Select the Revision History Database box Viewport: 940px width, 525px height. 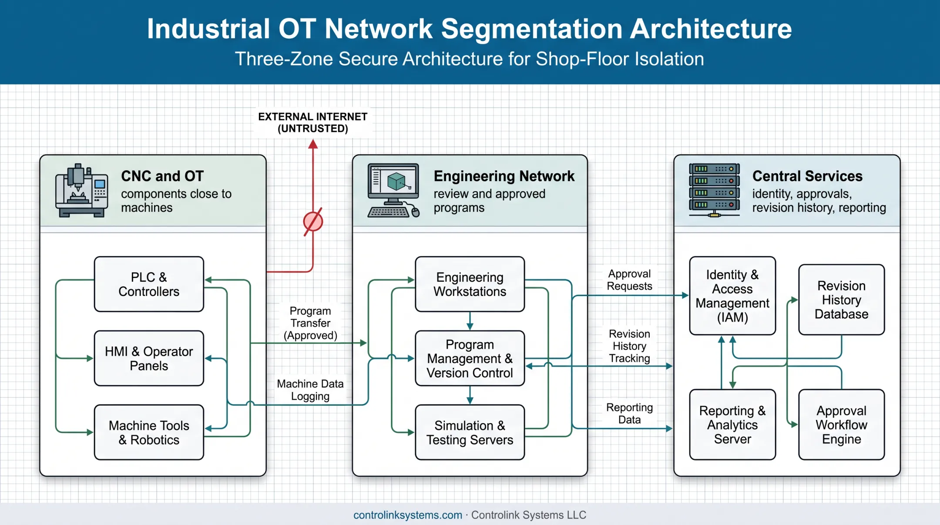coord(842,300)
